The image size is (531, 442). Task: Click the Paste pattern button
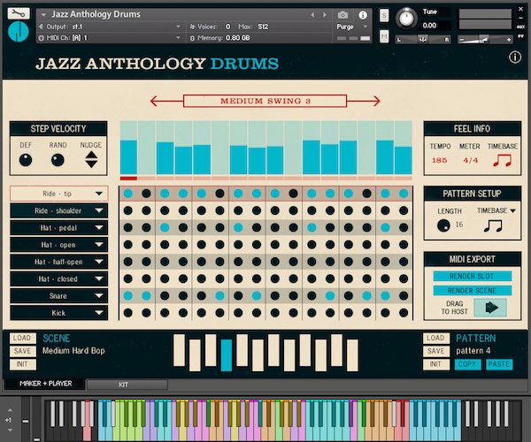(499, 364)
